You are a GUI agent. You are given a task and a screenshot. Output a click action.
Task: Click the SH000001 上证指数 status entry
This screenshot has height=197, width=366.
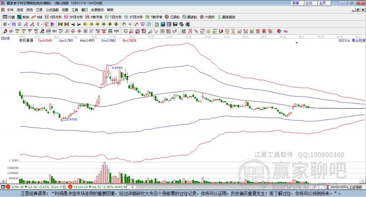pos(346,187)
